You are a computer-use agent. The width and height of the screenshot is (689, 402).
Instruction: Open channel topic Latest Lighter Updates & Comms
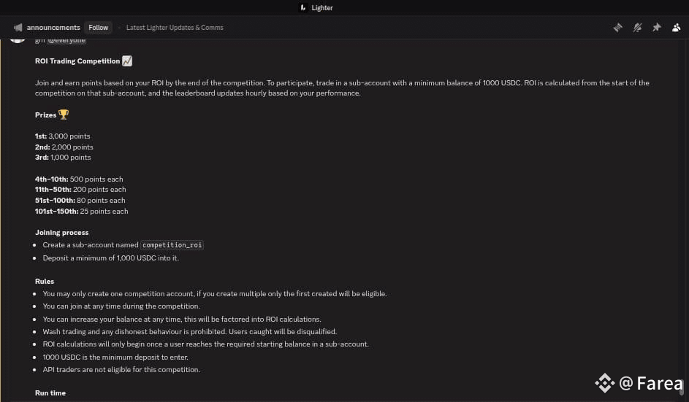click(175, 28)
